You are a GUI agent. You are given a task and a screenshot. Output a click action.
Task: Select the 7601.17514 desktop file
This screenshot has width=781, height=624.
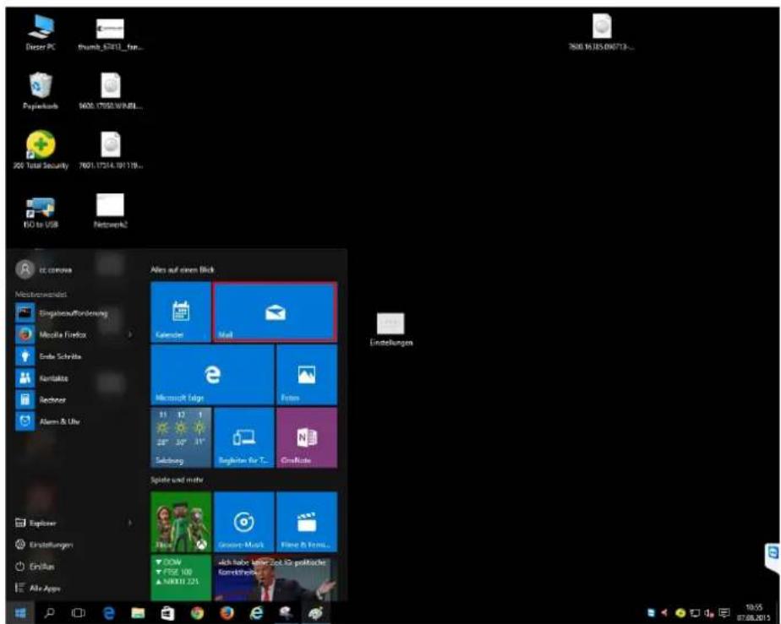coord(111,150)
